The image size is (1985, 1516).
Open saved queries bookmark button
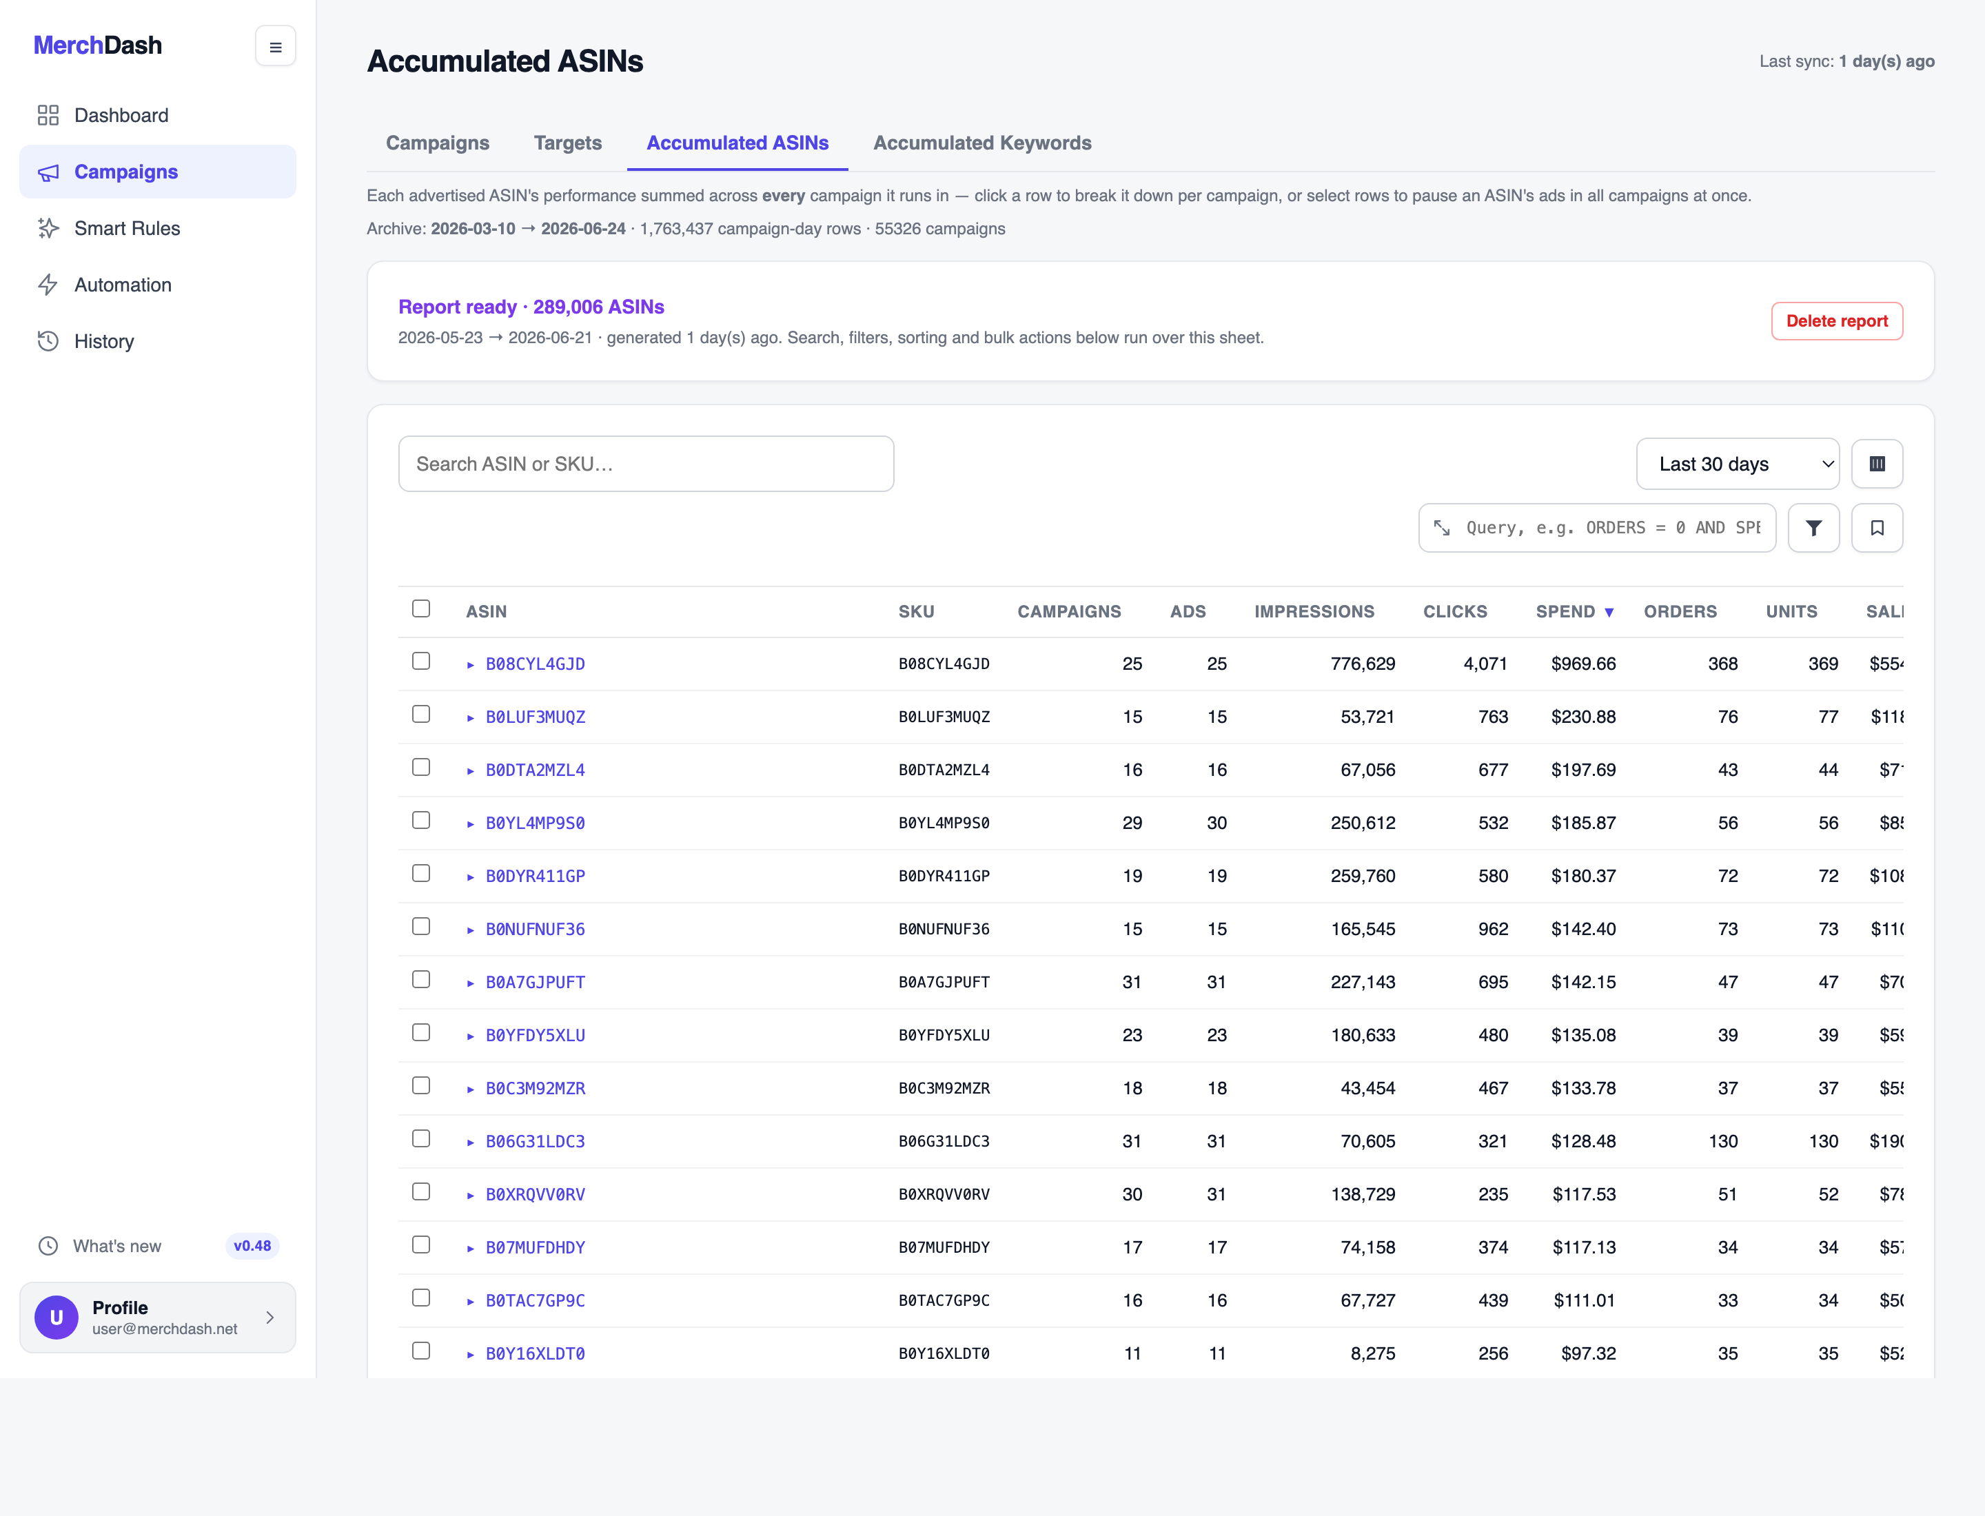pos(1877,528)
